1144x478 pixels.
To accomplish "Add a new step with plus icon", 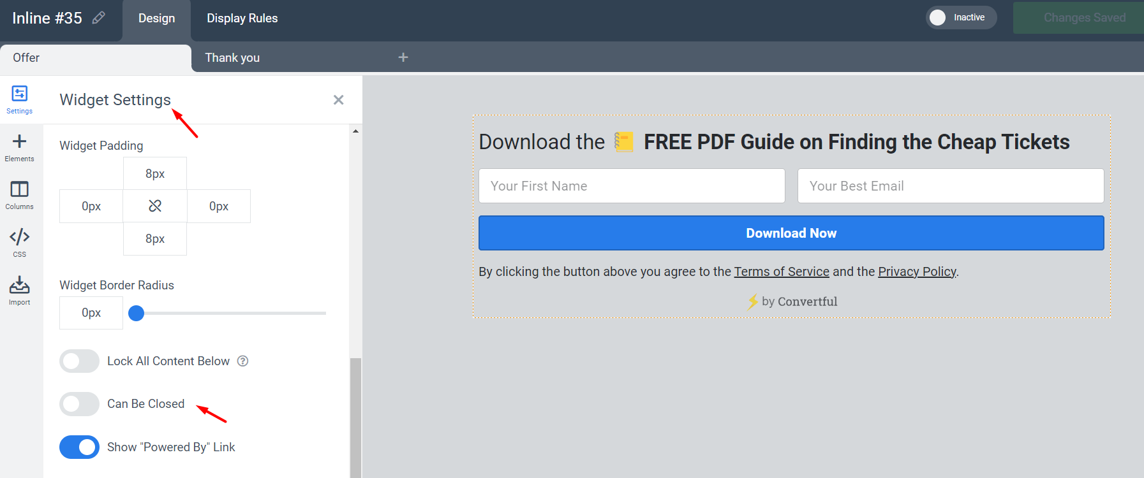I will (x=403, y=57).
